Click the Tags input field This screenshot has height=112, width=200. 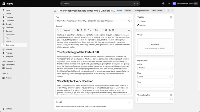coord(155,86)
